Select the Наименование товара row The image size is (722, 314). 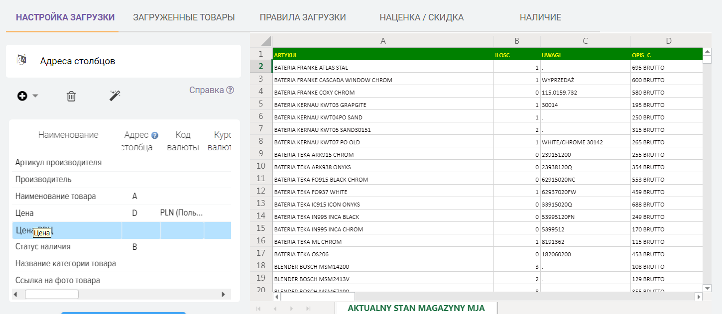tap(121, 197)
